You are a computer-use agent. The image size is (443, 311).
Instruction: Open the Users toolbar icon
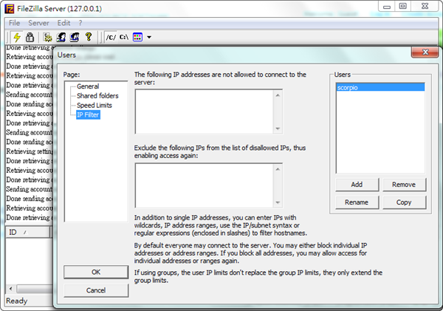(61, 37)
